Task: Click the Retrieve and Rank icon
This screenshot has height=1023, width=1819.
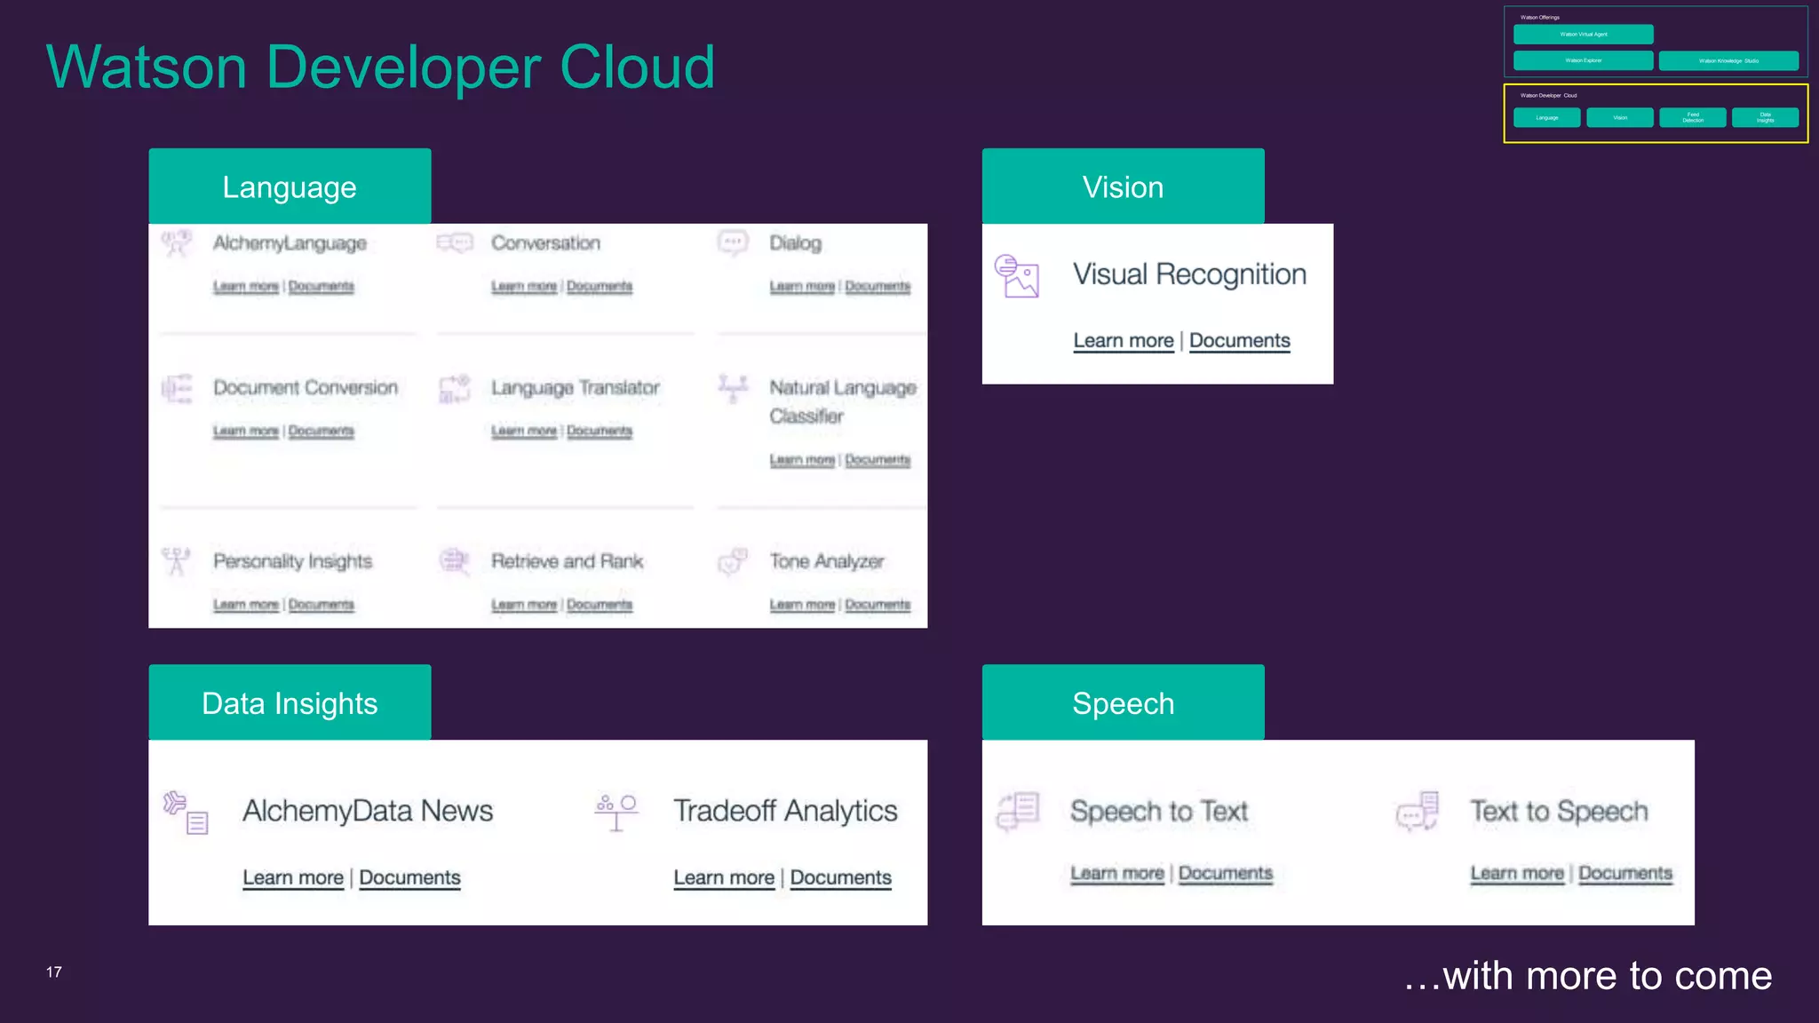Action: pos(455,561)
